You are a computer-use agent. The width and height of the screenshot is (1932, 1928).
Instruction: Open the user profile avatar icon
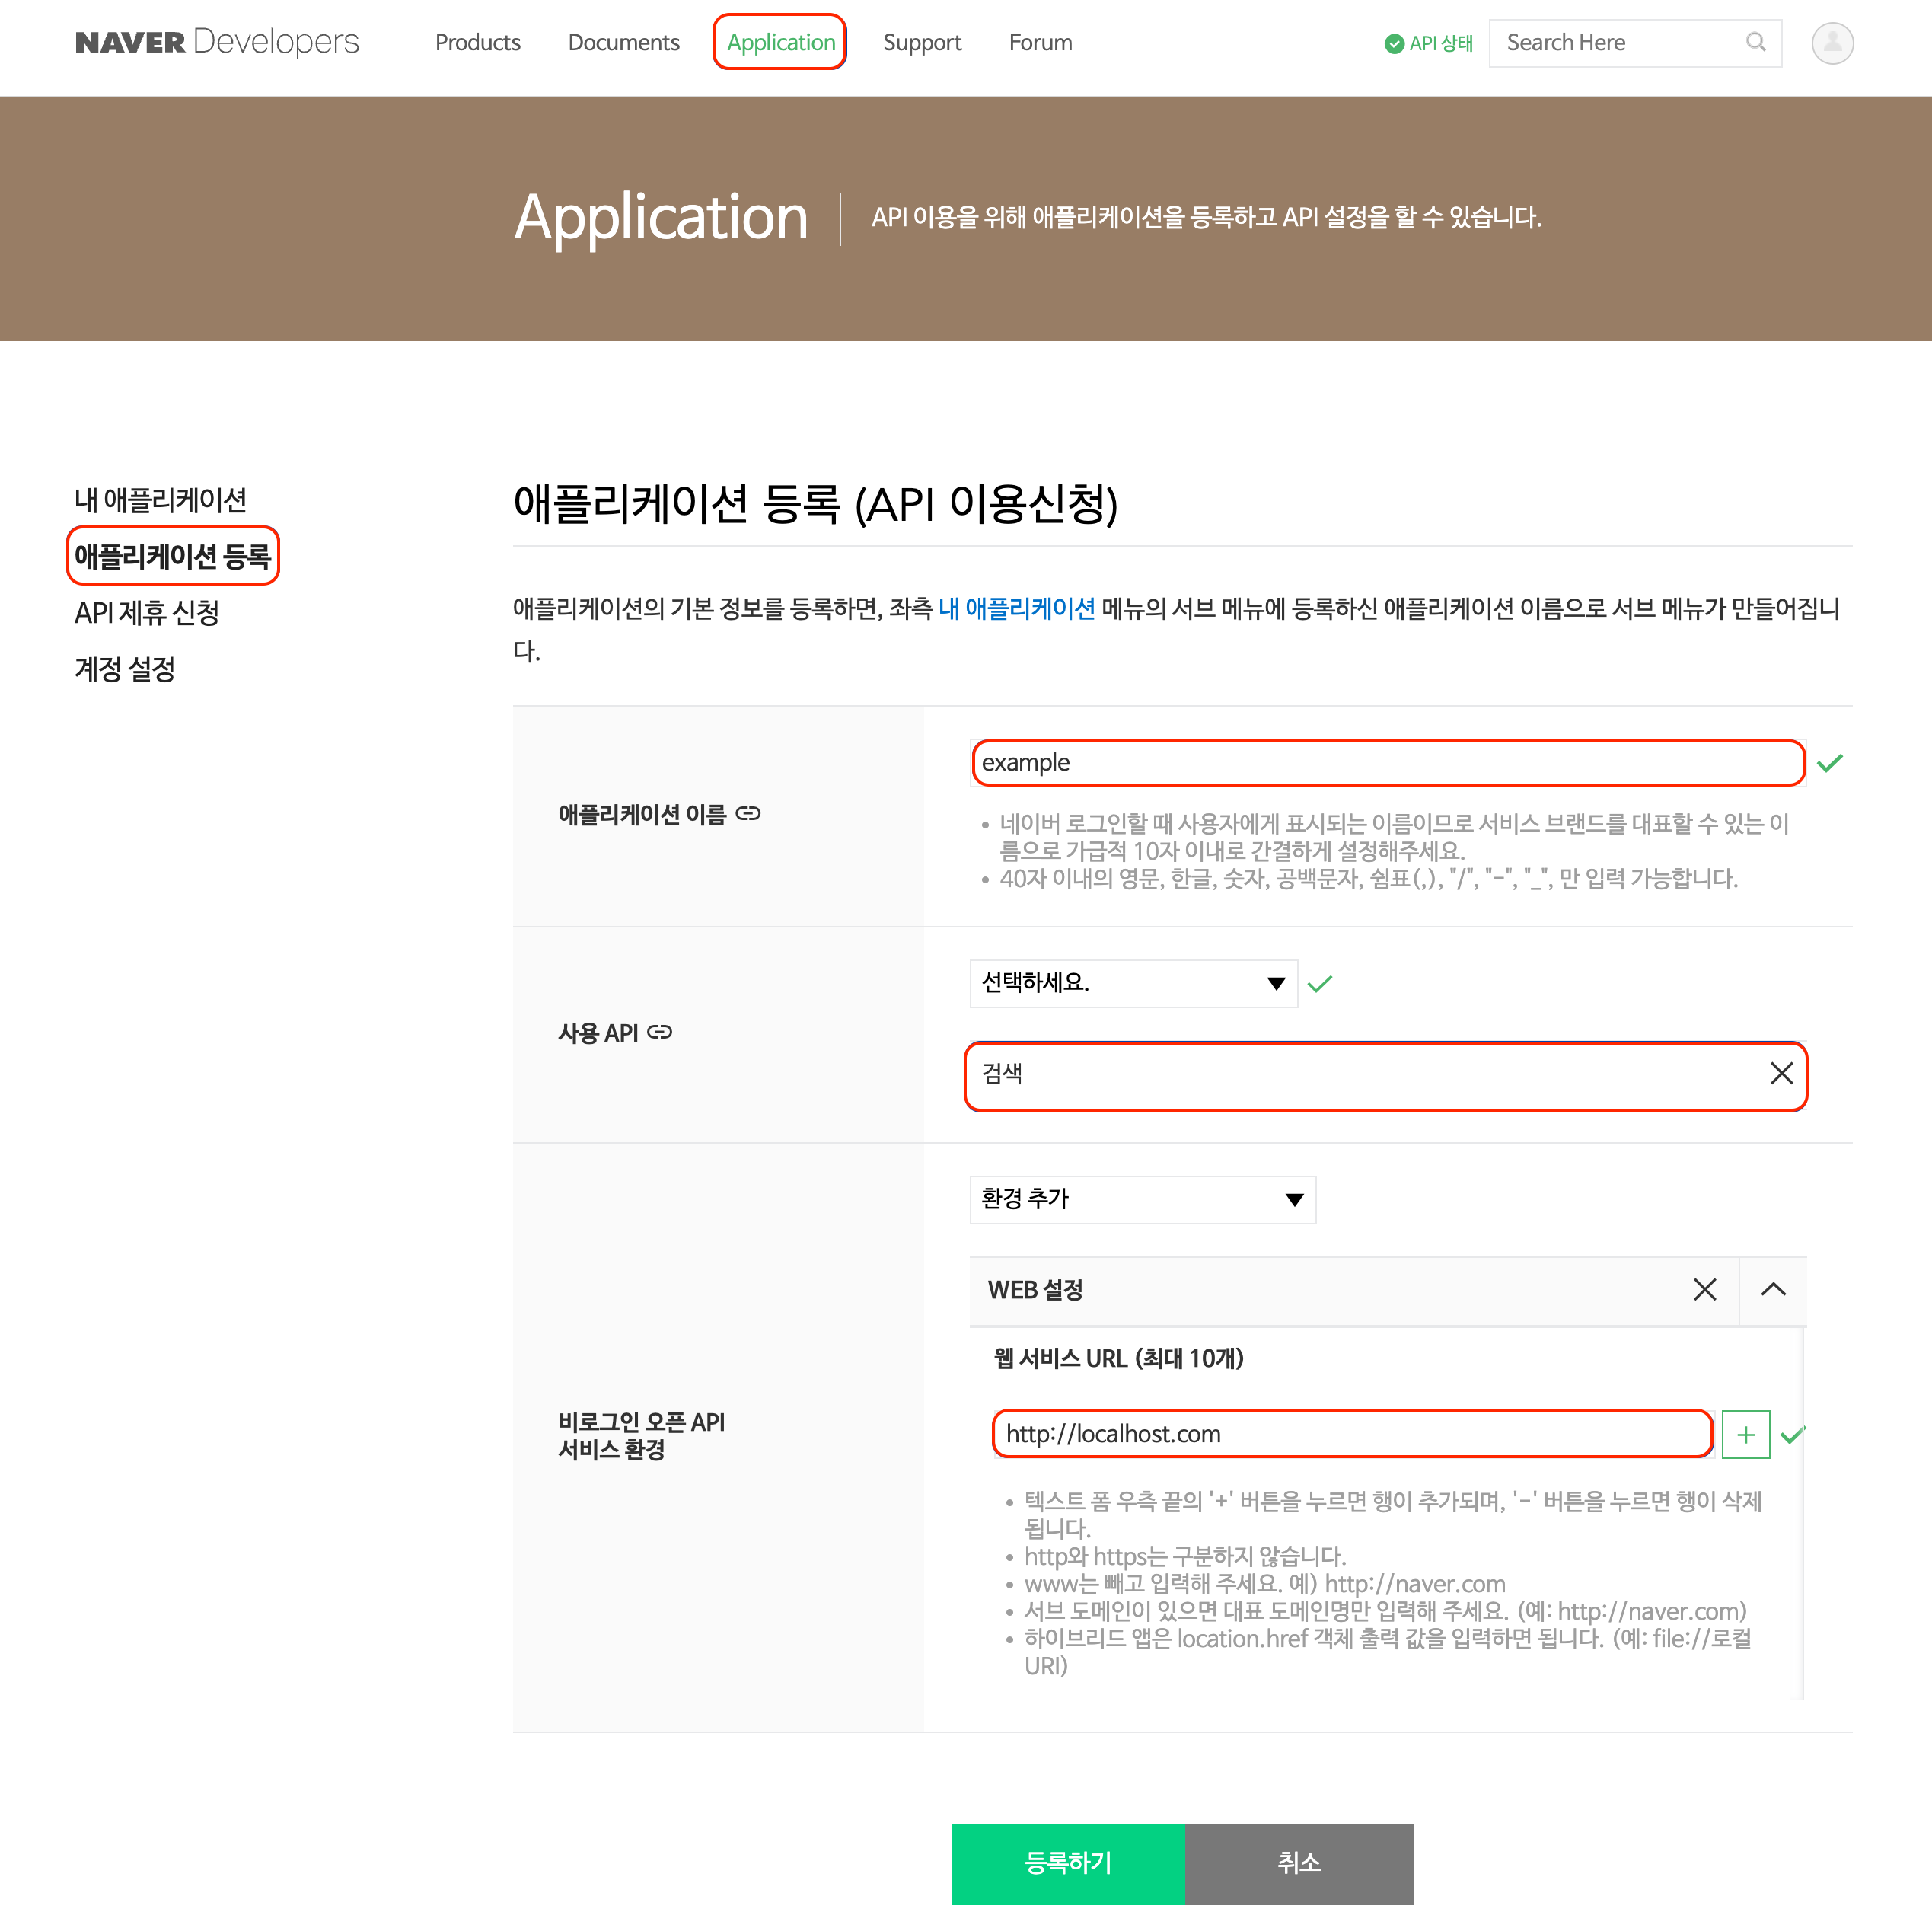(x=1832, y=43)
